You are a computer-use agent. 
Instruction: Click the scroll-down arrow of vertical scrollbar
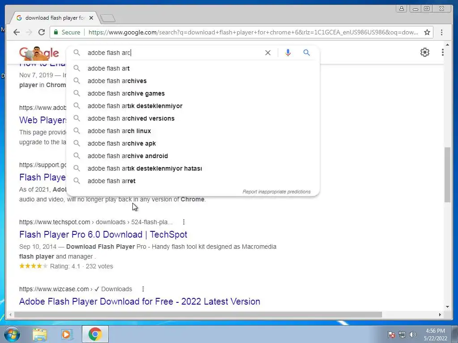(x=447, y=307)
